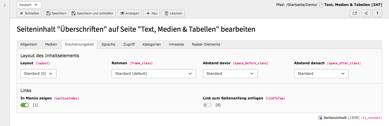Click the page icon in path
The width and height of the screenshot is (389, 126).
tap(321, 5)
